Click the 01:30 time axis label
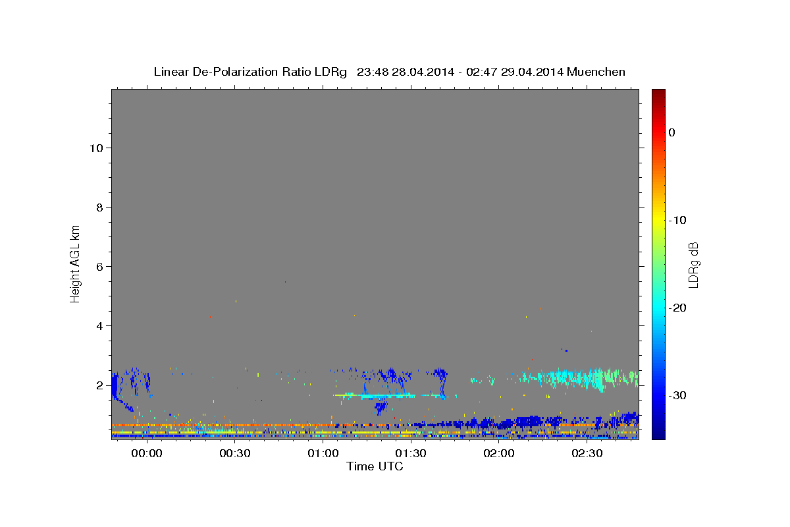The height and width of the screenshot is (527, 790). tap(411, 454)
